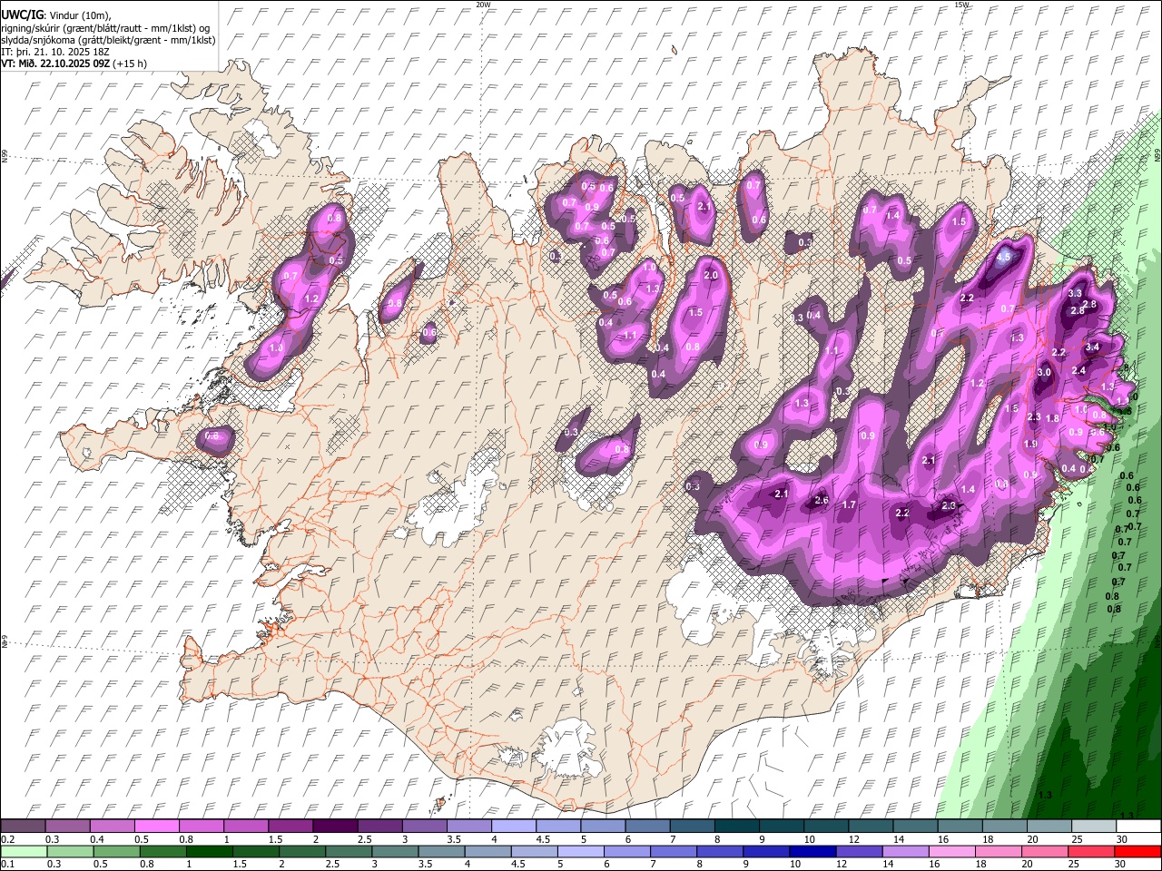Click the "(+15 h)" forecast offset text
Viewport: 1162px width, 871px height.
(x=130, y=64)
